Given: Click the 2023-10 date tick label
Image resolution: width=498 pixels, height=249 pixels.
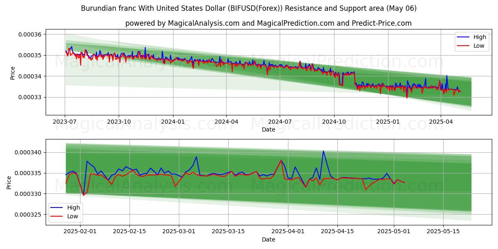Looking at the screenshot, I should pos(119,122).
